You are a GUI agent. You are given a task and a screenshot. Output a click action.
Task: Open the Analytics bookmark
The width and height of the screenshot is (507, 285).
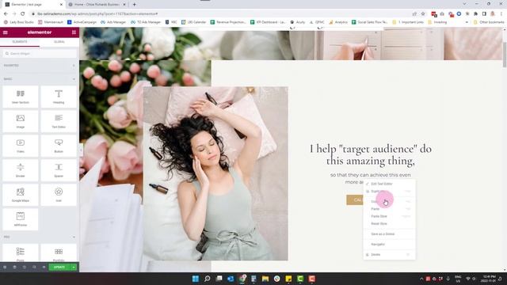point(338,22)
